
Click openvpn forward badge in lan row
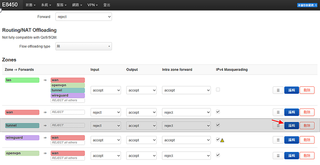click(x=68, y=85)
